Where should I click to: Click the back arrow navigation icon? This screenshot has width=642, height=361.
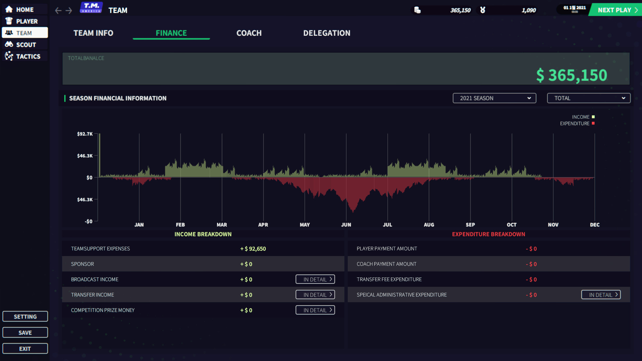58,11
